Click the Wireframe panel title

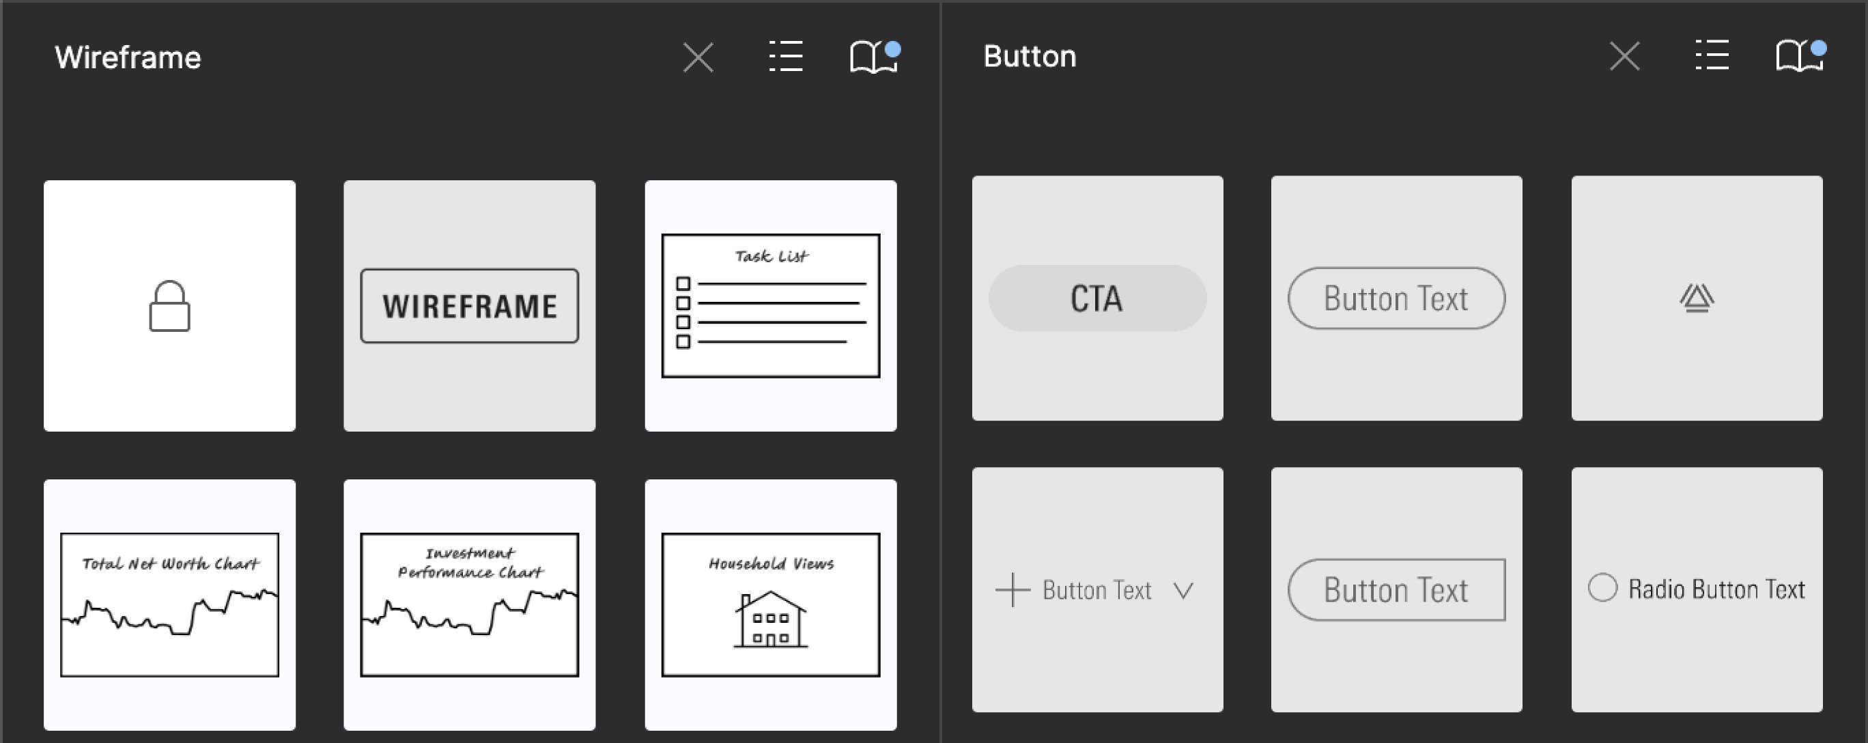click(x=128, y=57)
